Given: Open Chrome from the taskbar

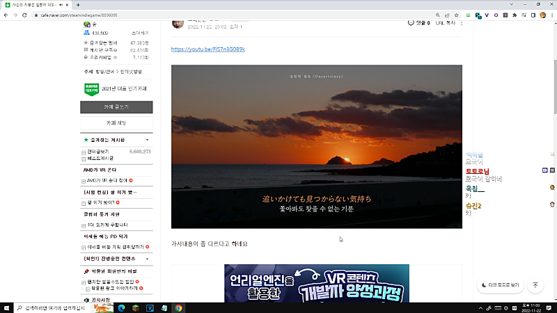Looking at the screenshot, I should click(178, 308).
